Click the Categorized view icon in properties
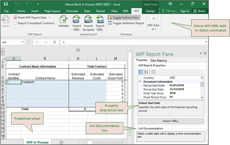The width and height of the screenshot is (230, 145). 141,72
